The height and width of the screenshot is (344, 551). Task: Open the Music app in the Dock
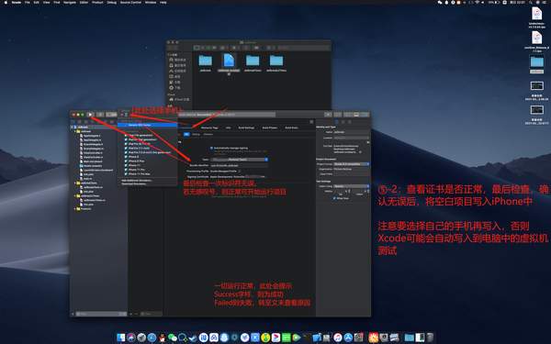click(338, 338)
